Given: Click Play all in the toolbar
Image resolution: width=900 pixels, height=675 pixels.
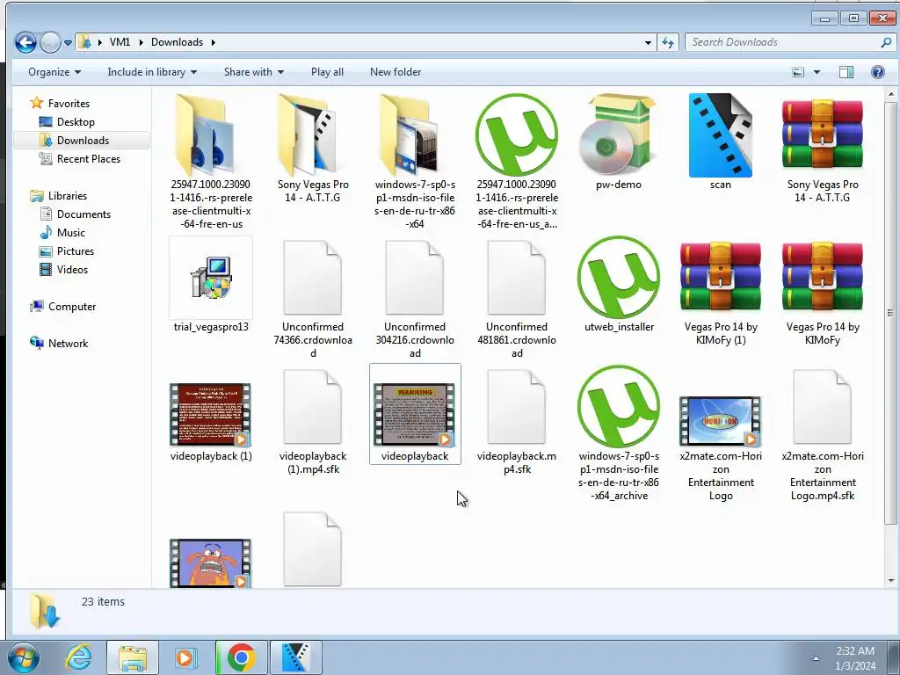Looking at the screenshot, I should pos(327,72).
